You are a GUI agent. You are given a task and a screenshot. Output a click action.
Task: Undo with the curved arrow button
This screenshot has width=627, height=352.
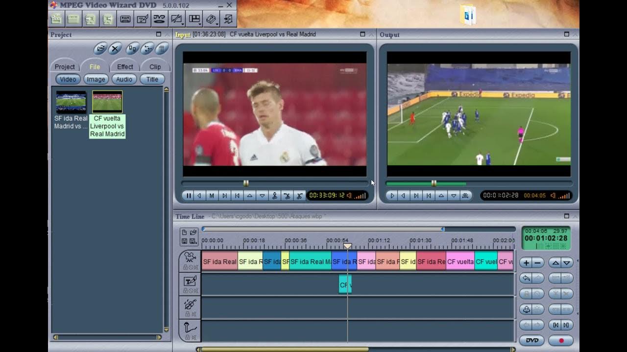527,278
